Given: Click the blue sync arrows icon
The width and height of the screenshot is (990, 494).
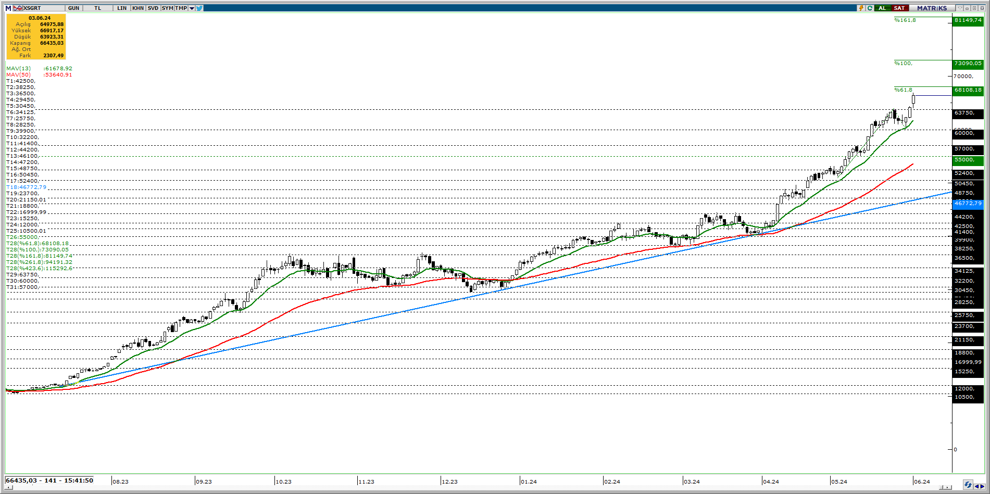Looking at the screenshot, I should [968, 485].
